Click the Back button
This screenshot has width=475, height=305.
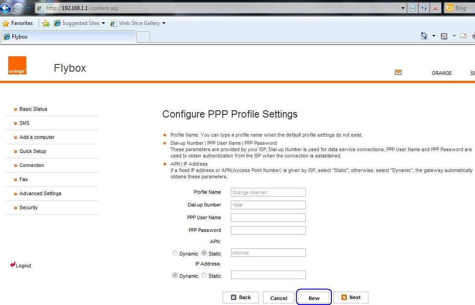coord(240,298)
